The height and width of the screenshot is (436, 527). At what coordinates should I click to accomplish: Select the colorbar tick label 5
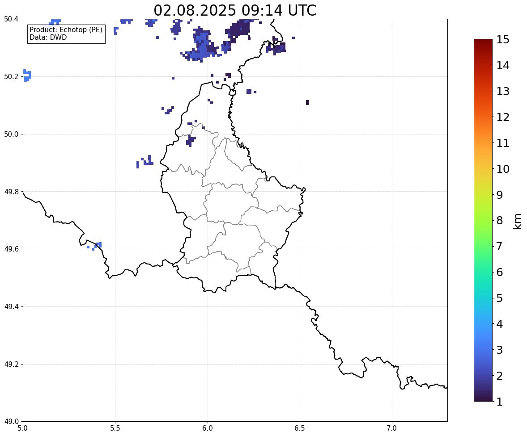pos(500,298)
